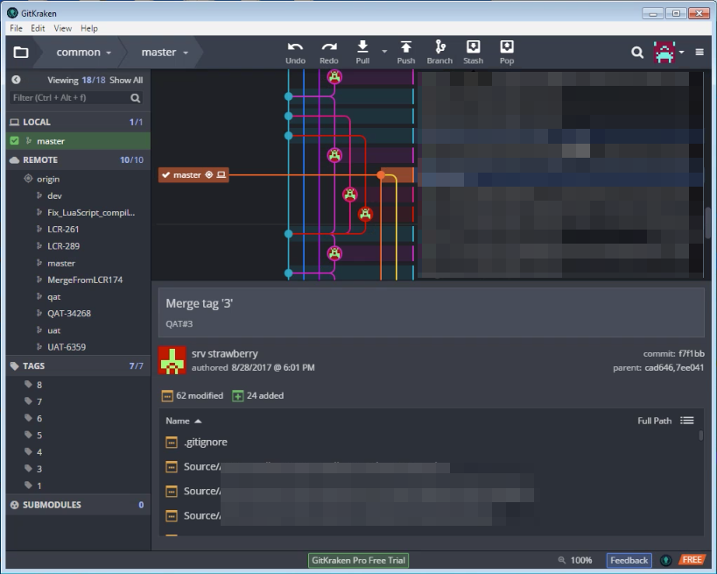Push commits with the Push button
The height and width of the screenshot is (574, 717).
(406, 53)
